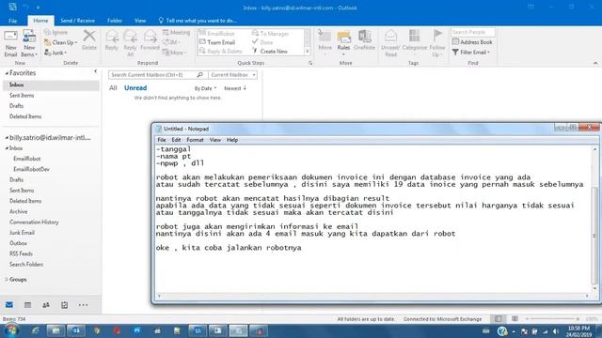The height and width of the screenshot is (338, 602).
Task: Click the Reply All button
Action: 130,43
